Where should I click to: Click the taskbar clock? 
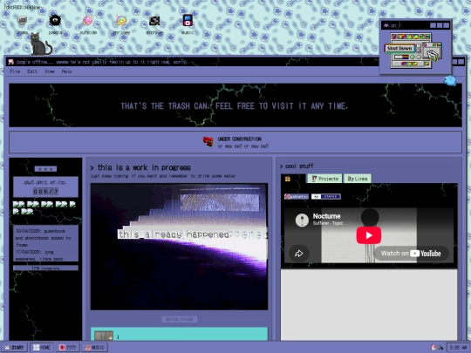(458, 347)
